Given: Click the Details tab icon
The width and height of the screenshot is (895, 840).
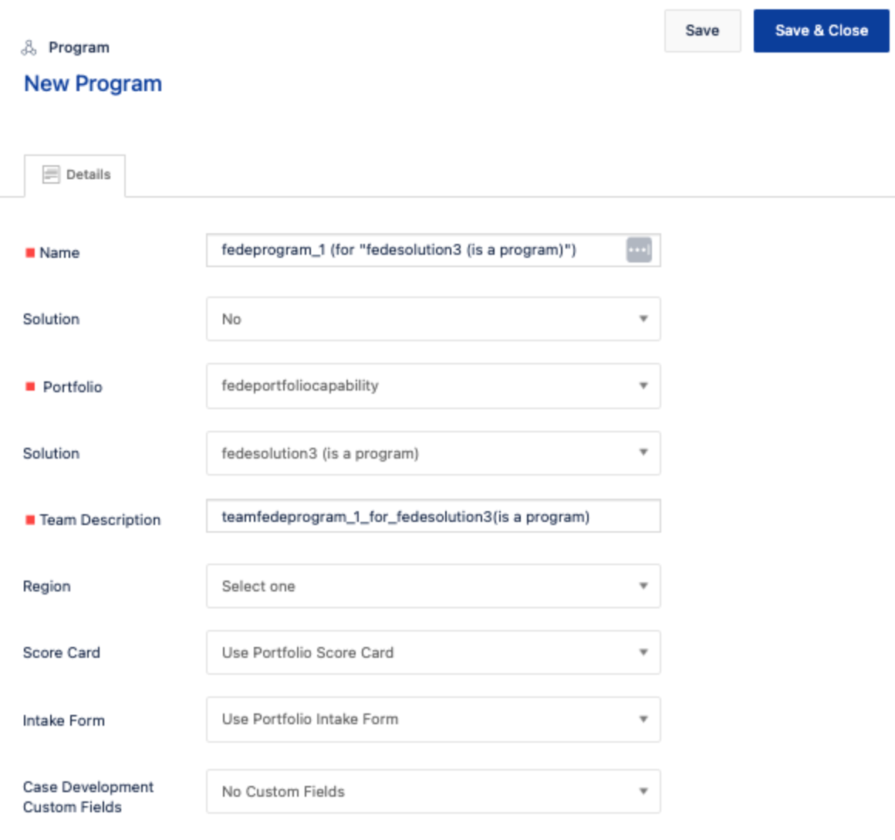Looking at the screenshot, I should (52, 174).
